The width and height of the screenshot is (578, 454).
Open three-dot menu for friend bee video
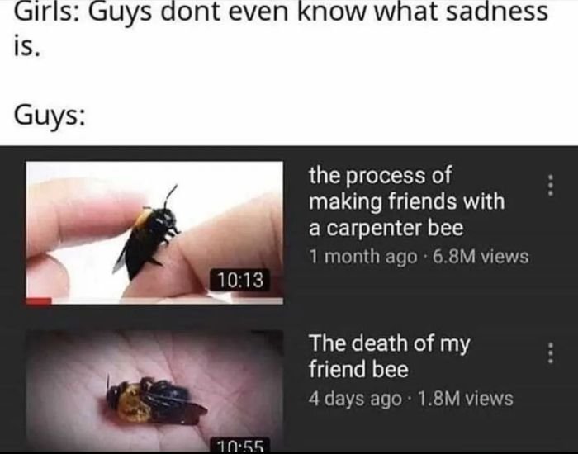click(x=551, y=353)
